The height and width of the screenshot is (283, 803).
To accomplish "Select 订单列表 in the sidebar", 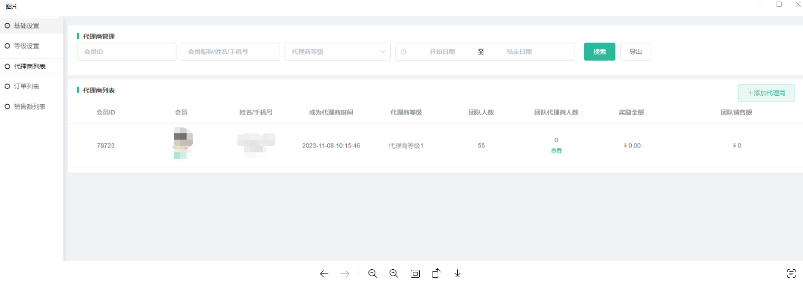I will coord(26,86).
